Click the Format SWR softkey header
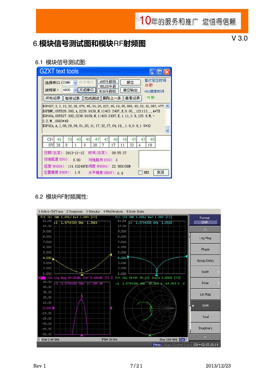The height and width of the screenshot is (392, 277). click(205, 220)
